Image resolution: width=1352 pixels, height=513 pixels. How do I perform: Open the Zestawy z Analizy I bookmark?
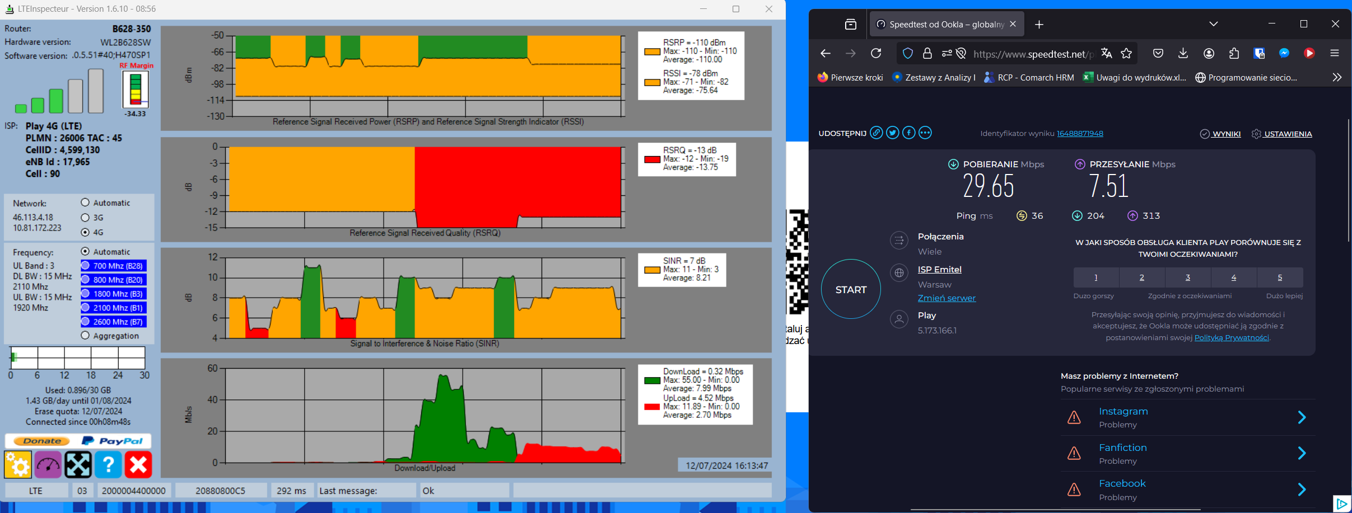coord(934,77)
